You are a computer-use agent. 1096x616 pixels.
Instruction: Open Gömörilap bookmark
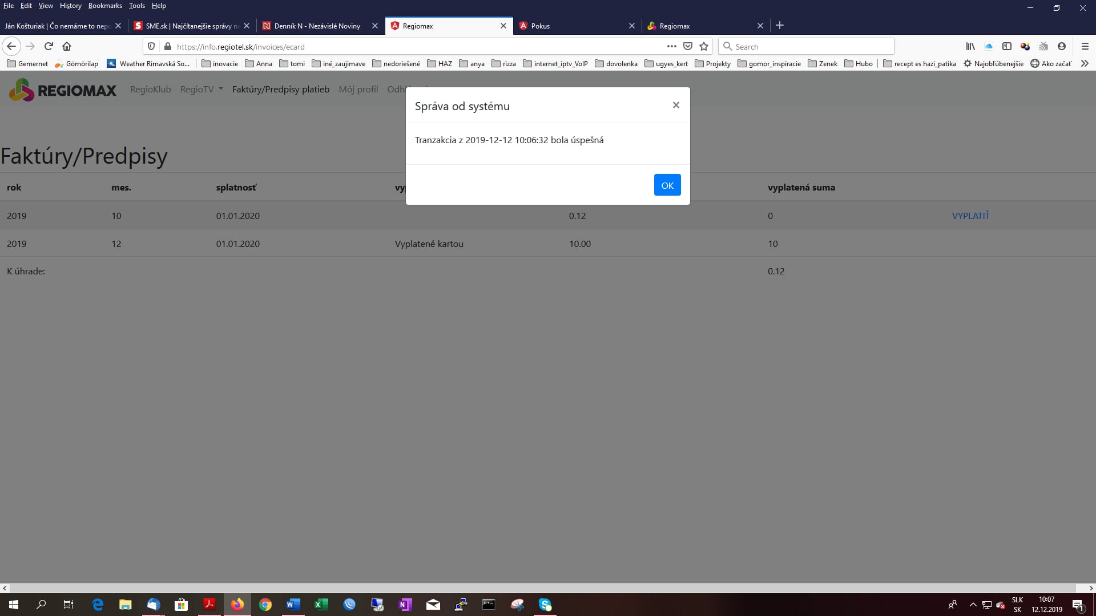76,63
